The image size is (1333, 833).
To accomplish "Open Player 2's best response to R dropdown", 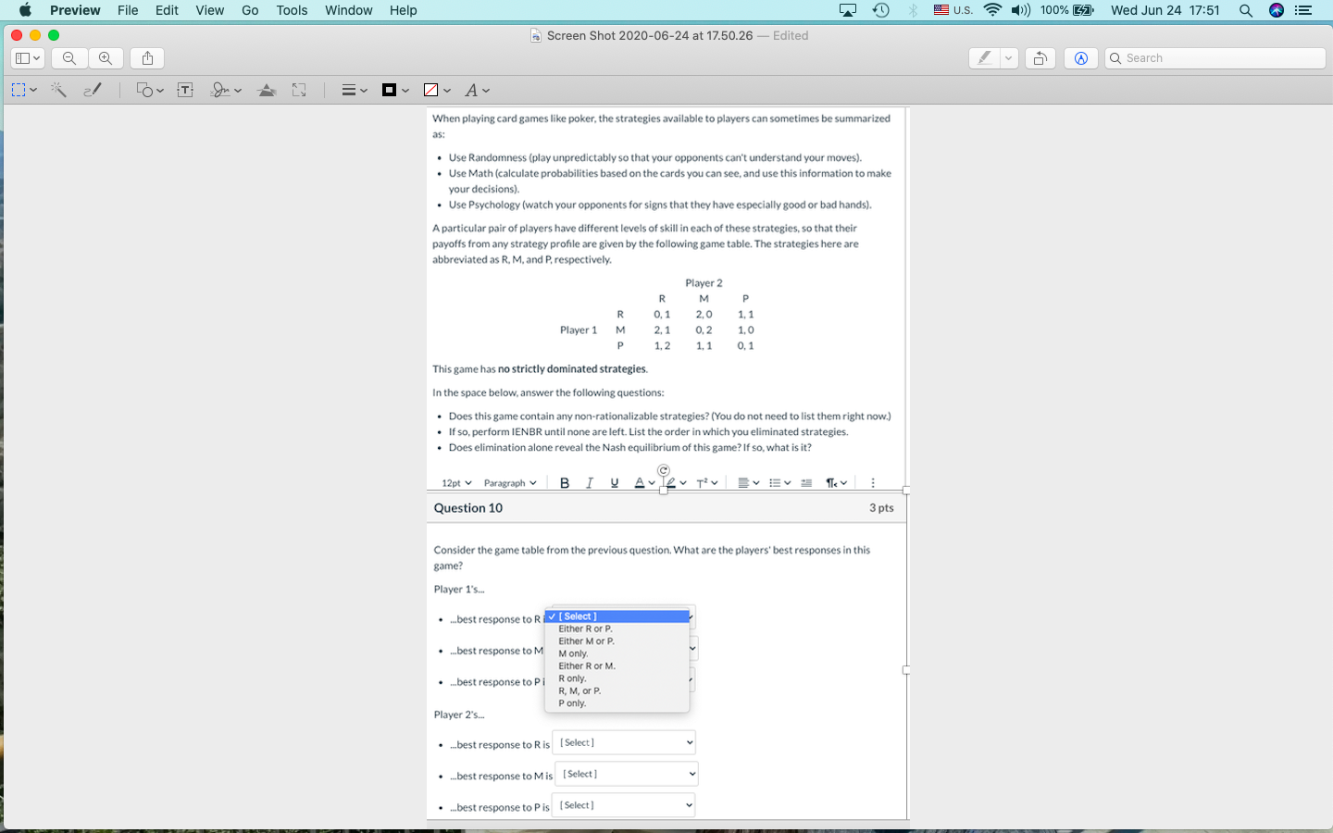I will pos(623,741).
